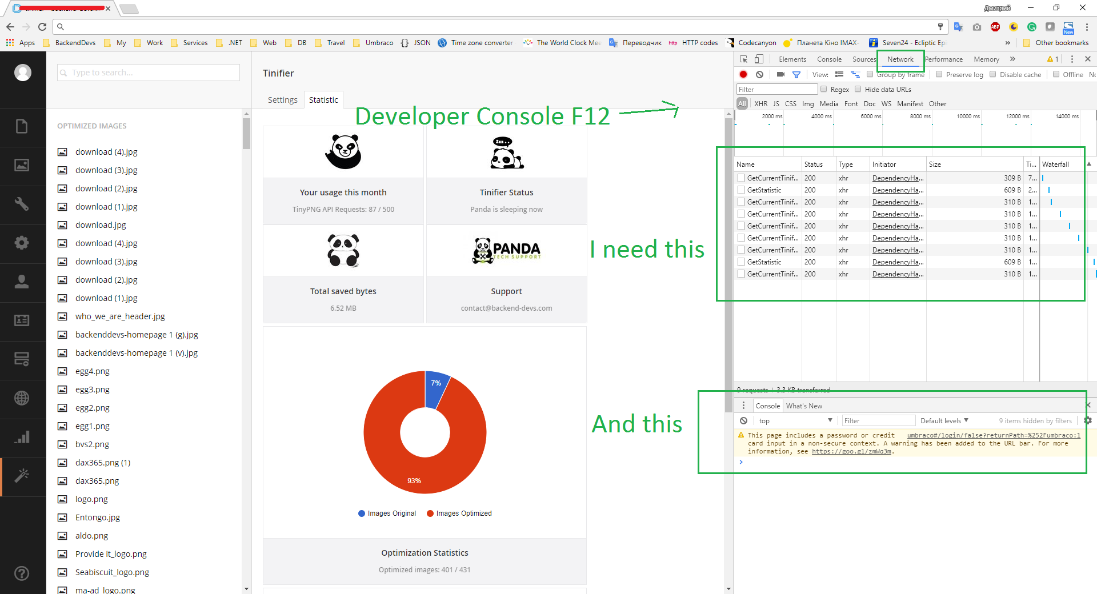The width and height of the screenshot is (1097, 594).
Task: Open What's New drawer tab
Action: [804, 406]
